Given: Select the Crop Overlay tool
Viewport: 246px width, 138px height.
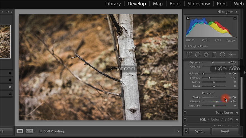Looking at the screenshot, I should [189, 55].
